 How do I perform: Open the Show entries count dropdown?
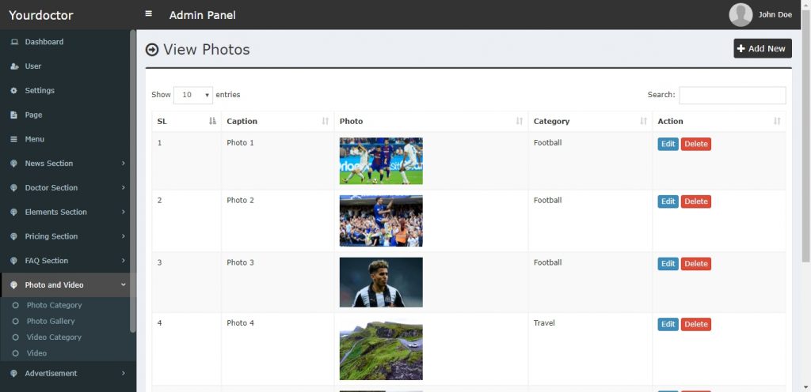pos(193,95)
